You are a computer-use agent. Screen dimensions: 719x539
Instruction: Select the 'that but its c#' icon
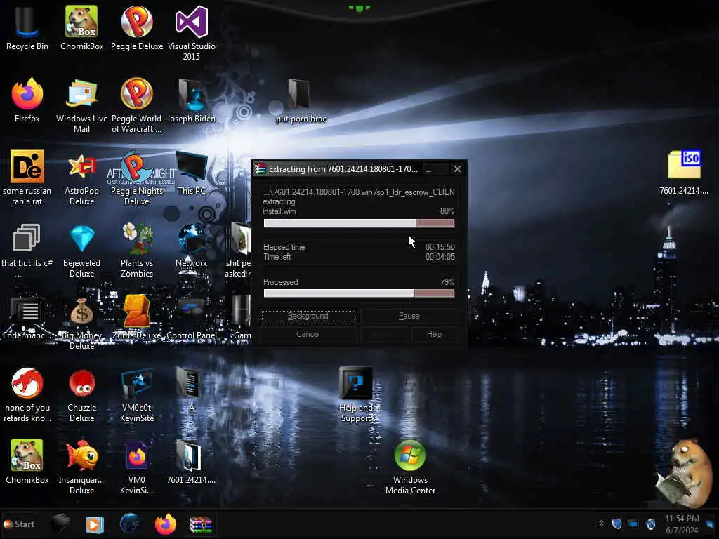click(27, 245)
